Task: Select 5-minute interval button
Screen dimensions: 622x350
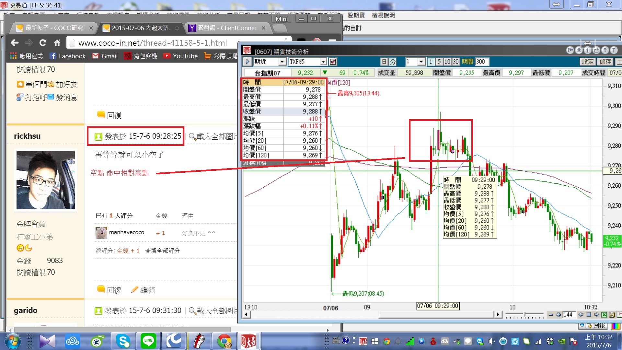Action: click(439, 62)
